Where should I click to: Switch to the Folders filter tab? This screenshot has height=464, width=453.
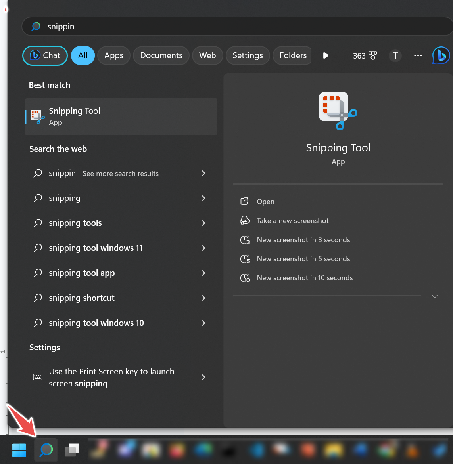[x=292, y=55]
